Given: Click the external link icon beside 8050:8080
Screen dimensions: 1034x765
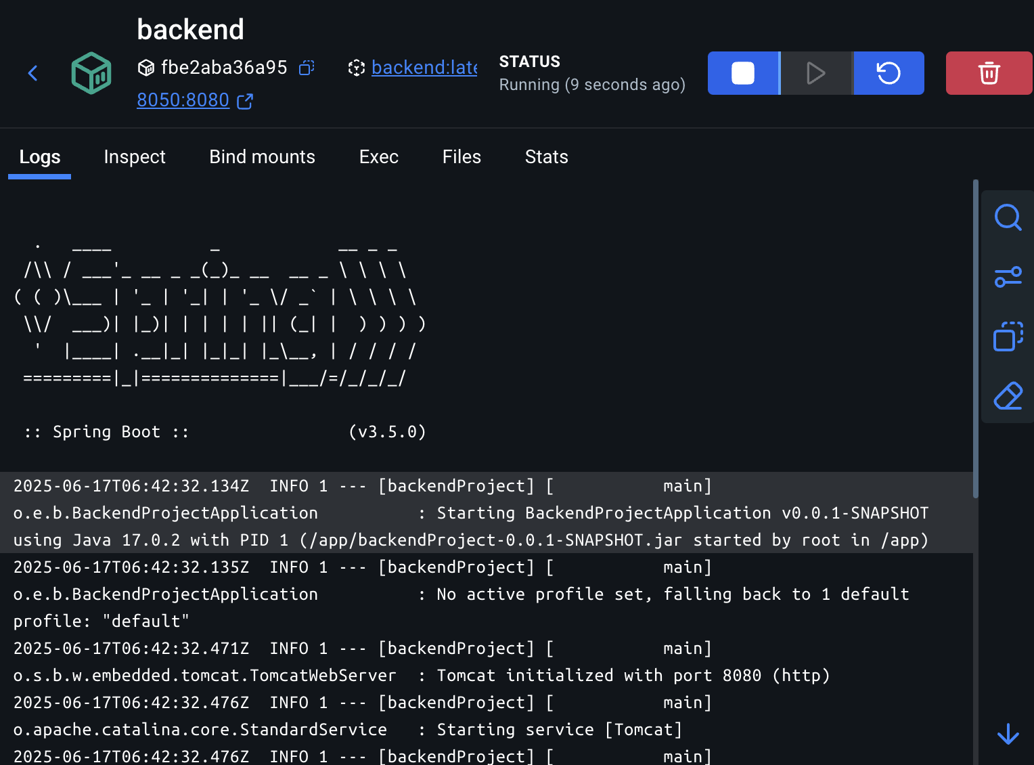Looking at the screenshot, I should pos(245,101).
